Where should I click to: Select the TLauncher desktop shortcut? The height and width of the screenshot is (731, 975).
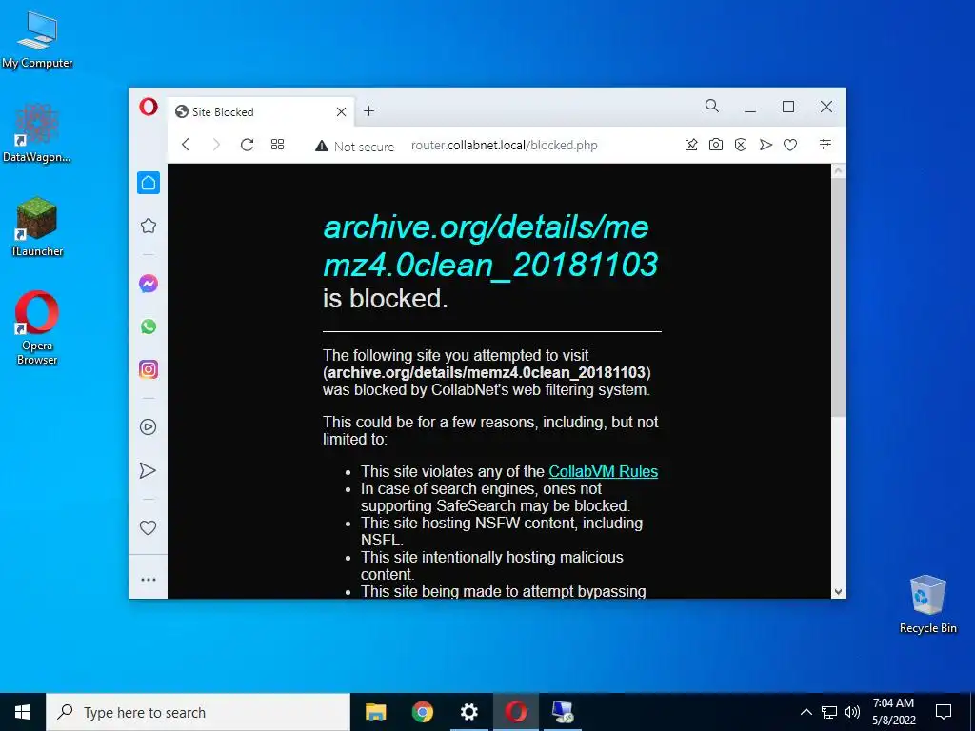click(37, 227)
